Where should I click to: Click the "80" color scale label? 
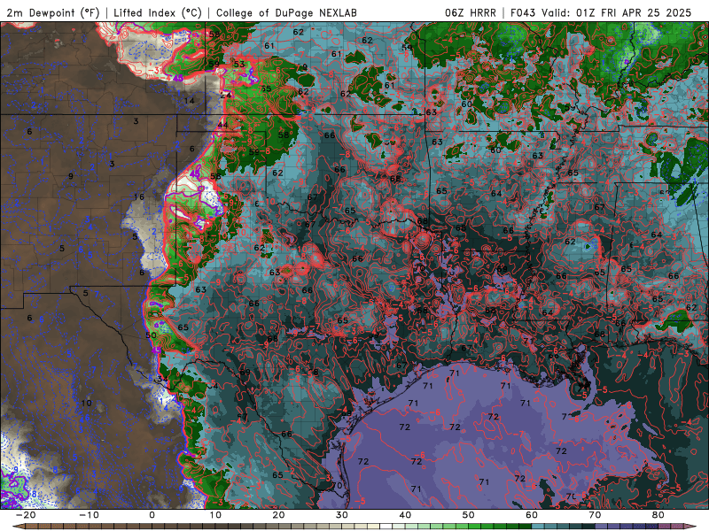[658, 515]
